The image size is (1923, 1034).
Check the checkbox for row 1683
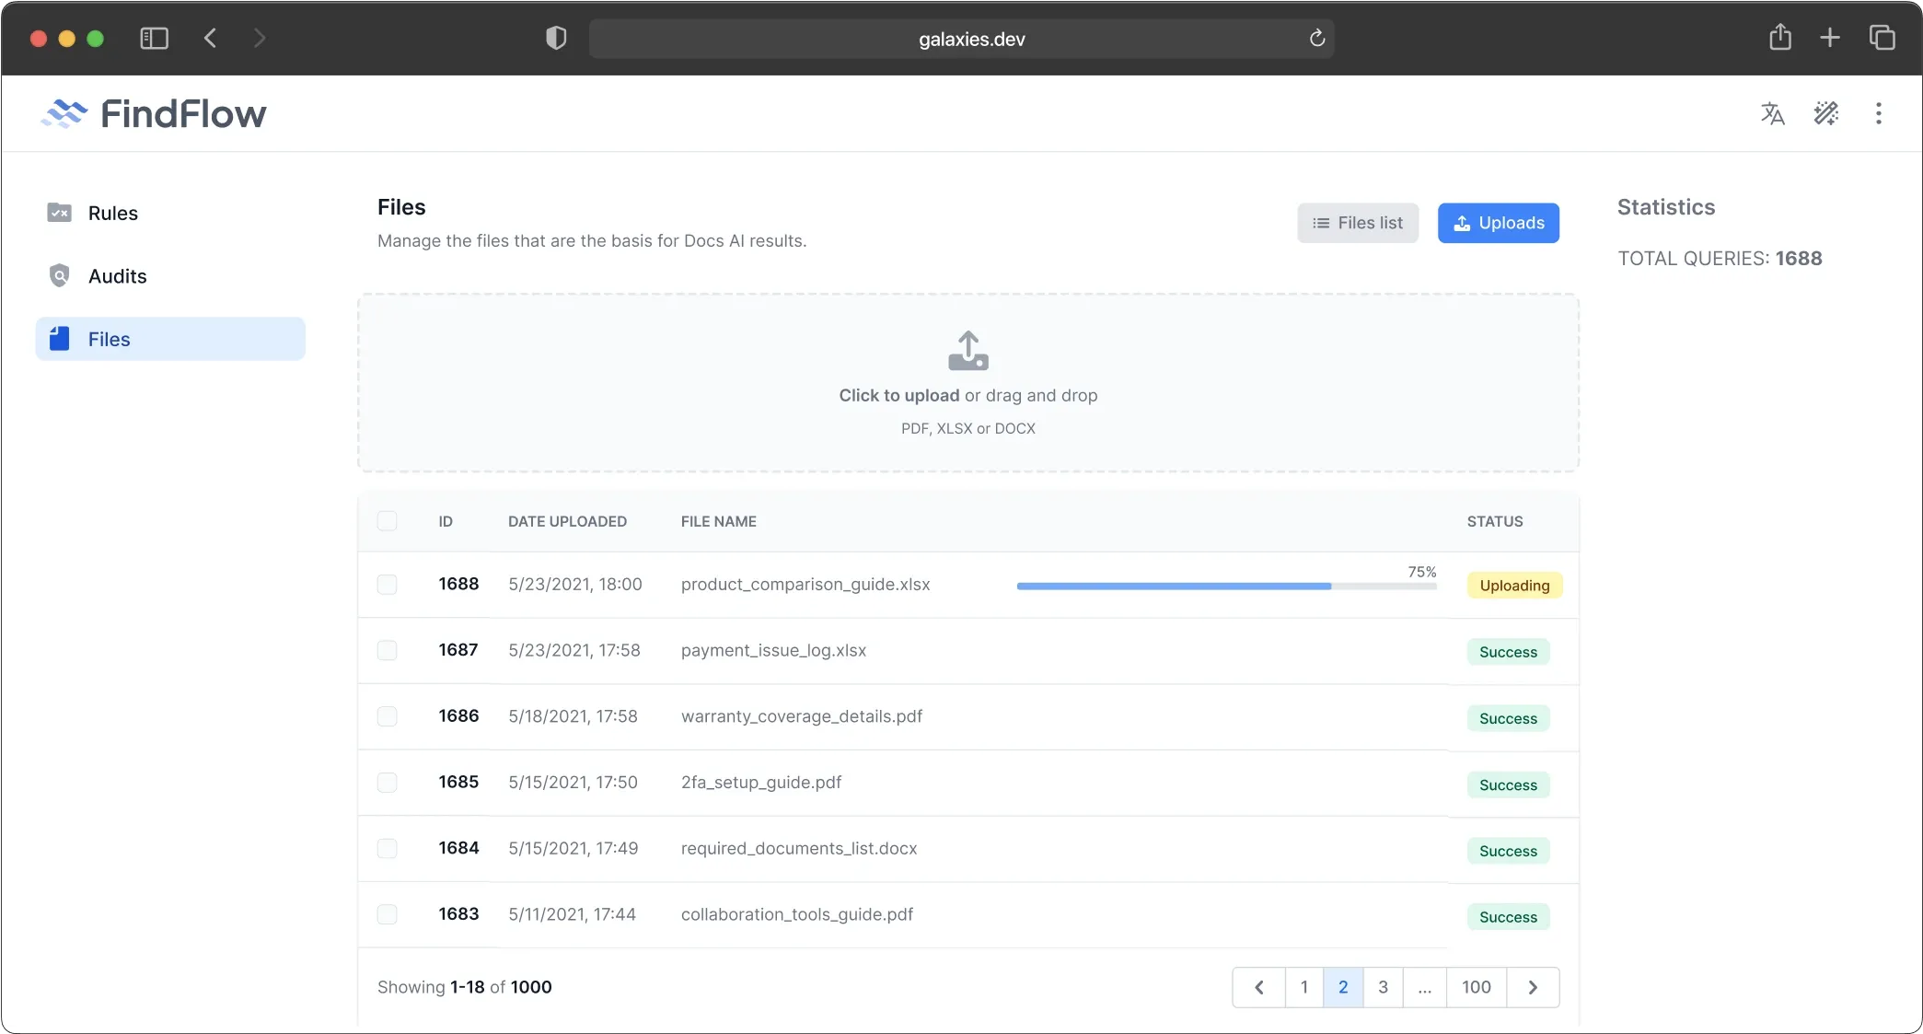coord(388,914)
